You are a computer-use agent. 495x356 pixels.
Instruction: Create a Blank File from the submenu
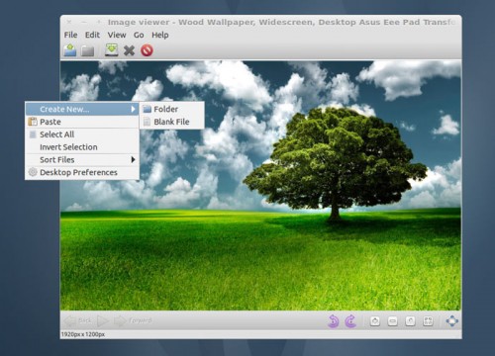(x=172, y=122)
